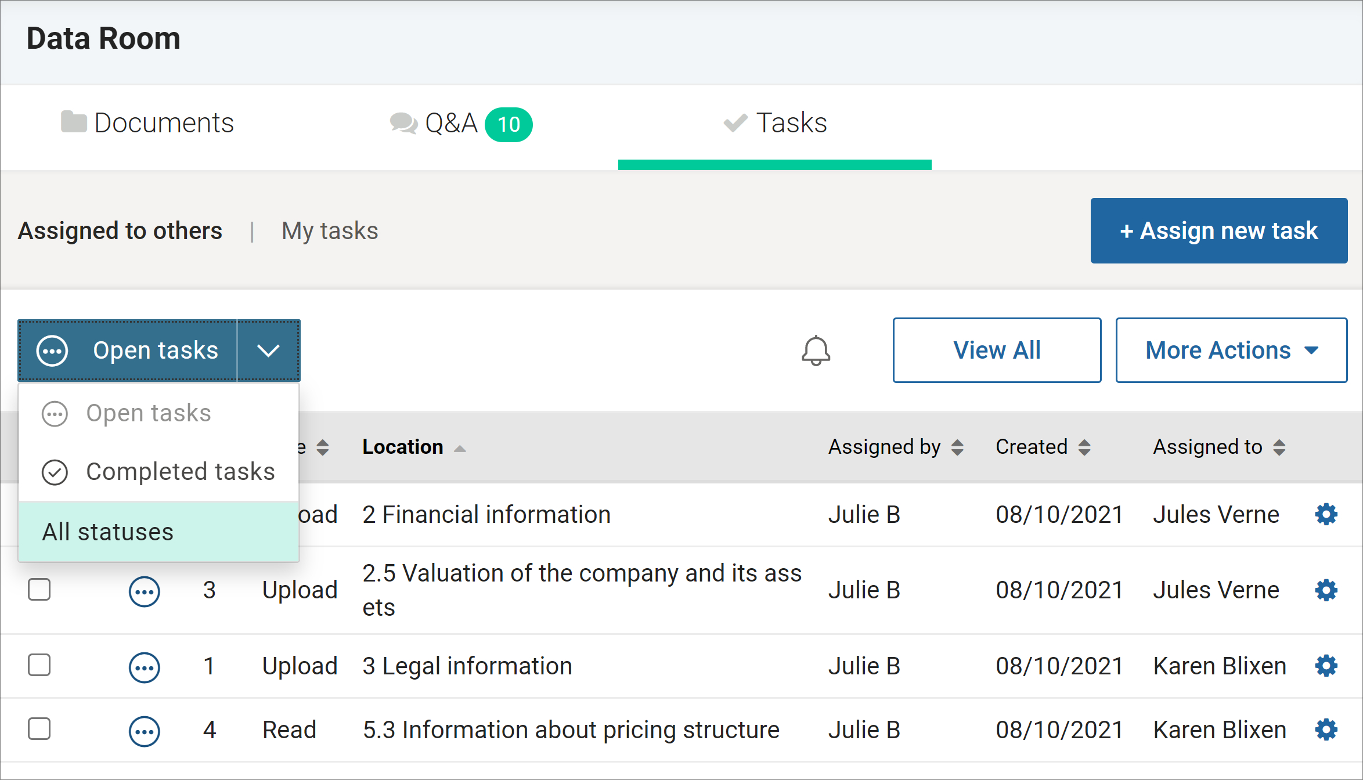The width and height of the screenshot is (1363, 780).
Task: Click the circular icon inside Open tasks button
Action: 52,351
